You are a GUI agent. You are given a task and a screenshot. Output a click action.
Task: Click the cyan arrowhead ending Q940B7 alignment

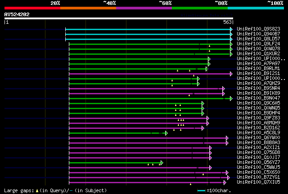pyautogui.click(x=231, y=34)
